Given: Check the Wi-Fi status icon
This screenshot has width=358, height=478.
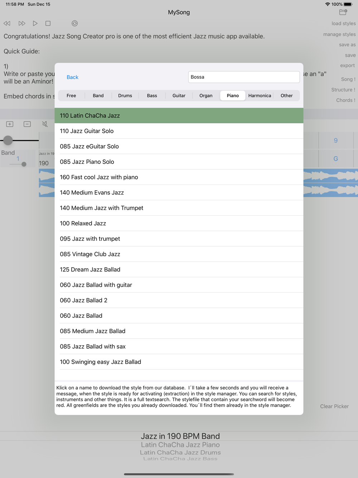Looking at the screenshot, I should (328, 4).
